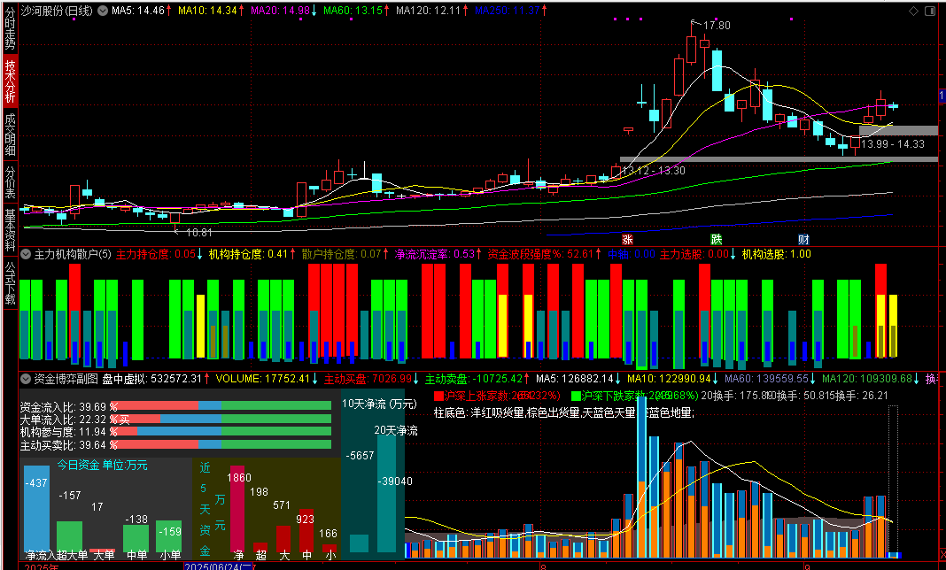Click the MA120: 109309.68 label
Viewport: 946px width, 570px height.
(x=867, y=379)
